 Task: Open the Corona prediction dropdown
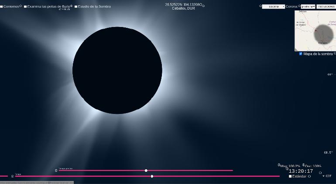[x=308, y=7]
